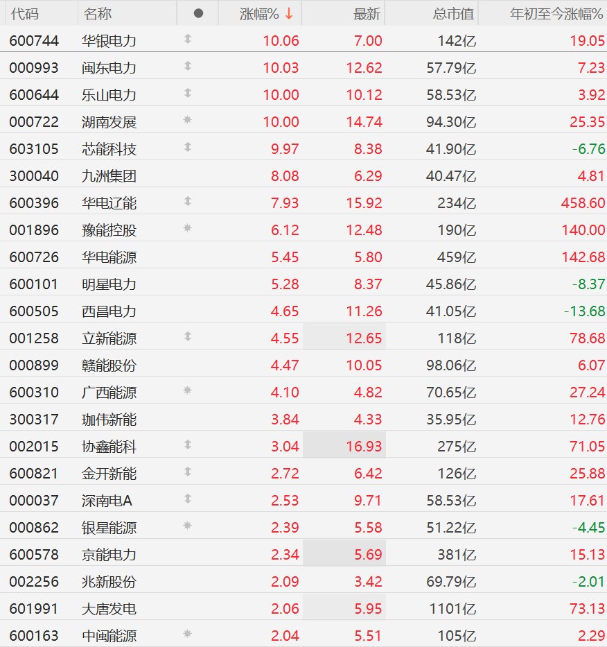Click the dot icon column header

[x=198, y=14]
